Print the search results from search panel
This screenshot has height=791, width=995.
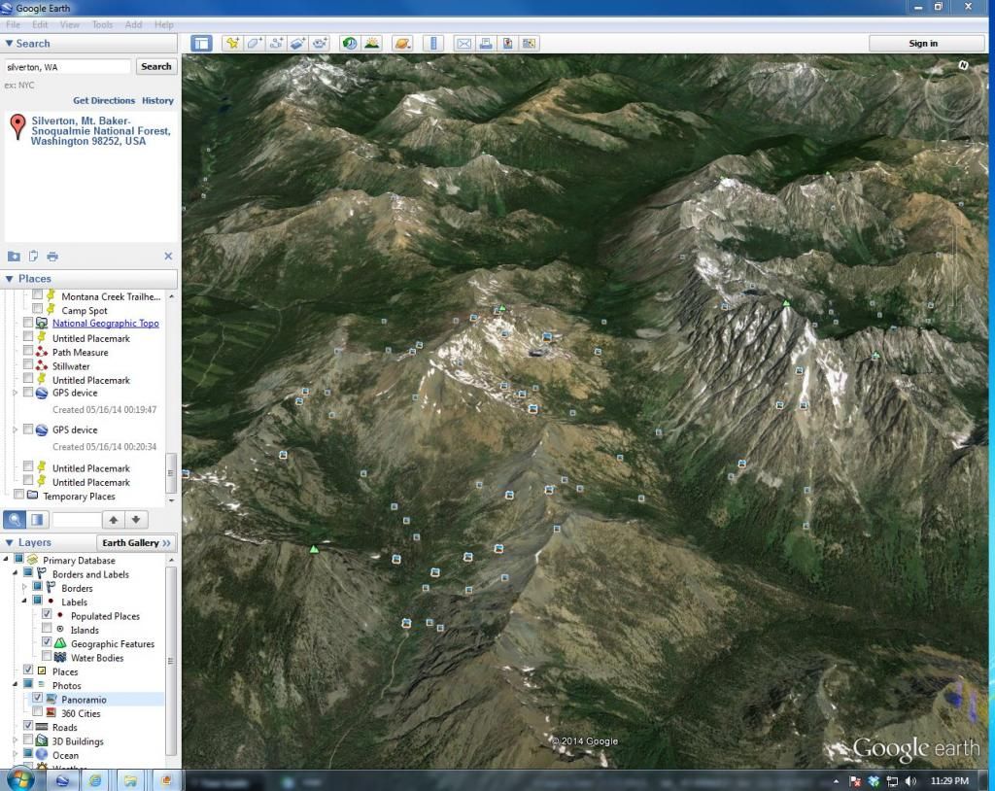click(x=52, y=257)
